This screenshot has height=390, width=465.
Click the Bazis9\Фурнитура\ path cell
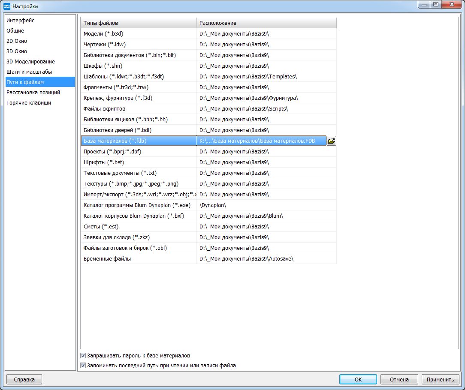266,98
